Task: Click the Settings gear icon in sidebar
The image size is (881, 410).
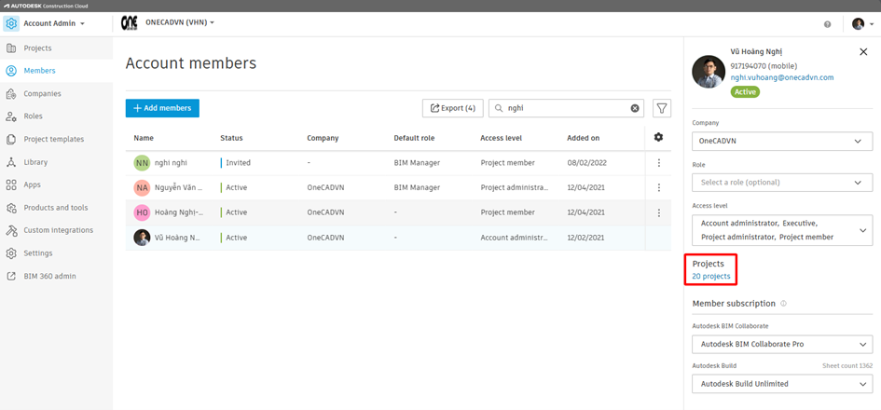Action: (x=10, y=253)
